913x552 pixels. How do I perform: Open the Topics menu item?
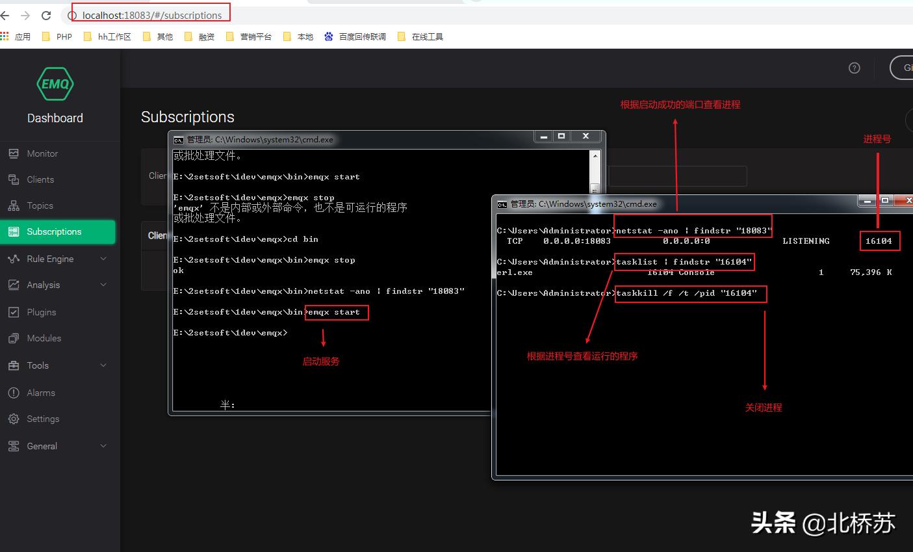coord(58,205)
